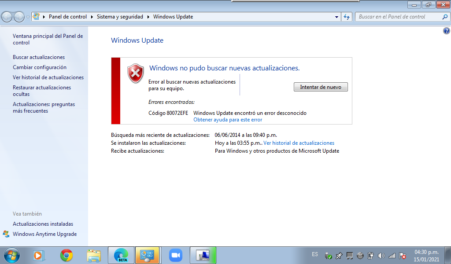Close the Windows Update window

coord(443,4)
